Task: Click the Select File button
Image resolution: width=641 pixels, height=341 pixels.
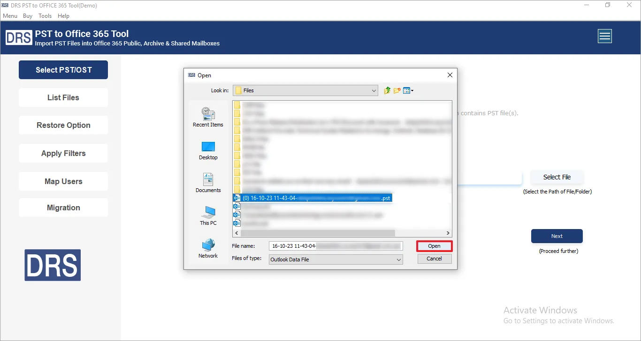Action: coord(557,177)
